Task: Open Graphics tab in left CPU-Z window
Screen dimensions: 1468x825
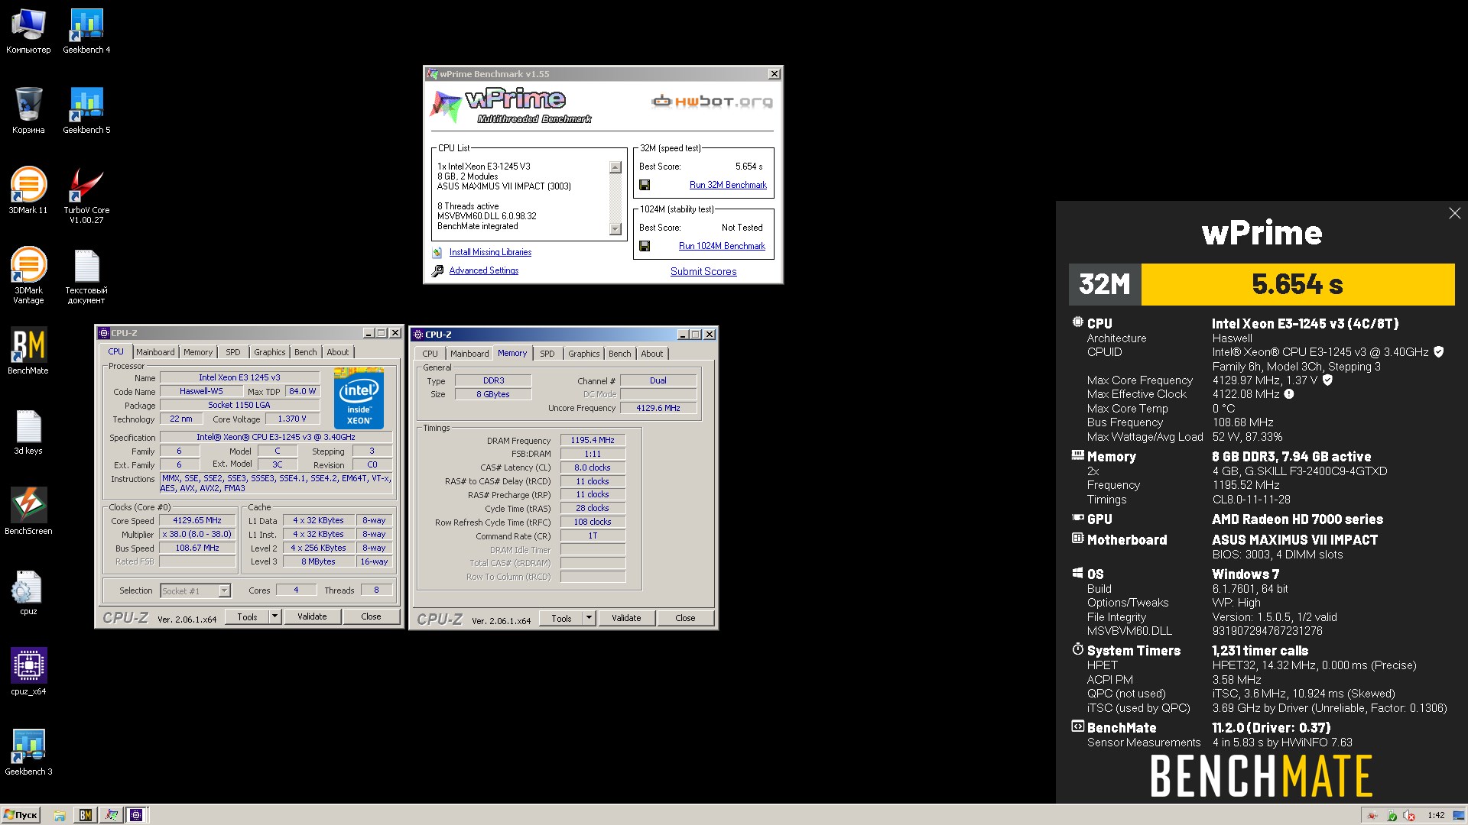Action: 270,352
